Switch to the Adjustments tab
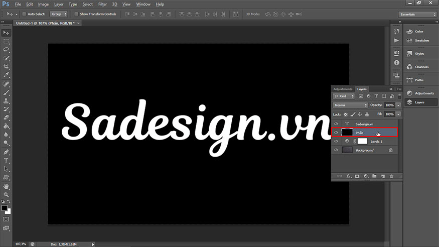 point(343,89)
